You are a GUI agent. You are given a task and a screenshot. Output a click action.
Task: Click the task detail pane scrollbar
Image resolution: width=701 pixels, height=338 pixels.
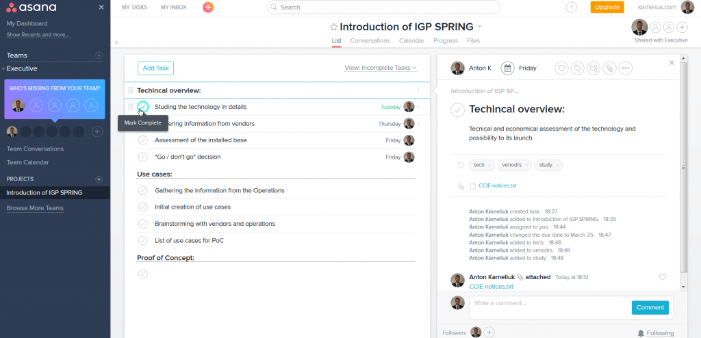pos(683,168)
